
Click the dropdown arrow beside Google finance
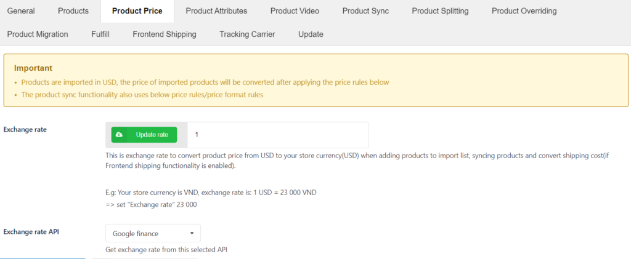tap(192, 233)
